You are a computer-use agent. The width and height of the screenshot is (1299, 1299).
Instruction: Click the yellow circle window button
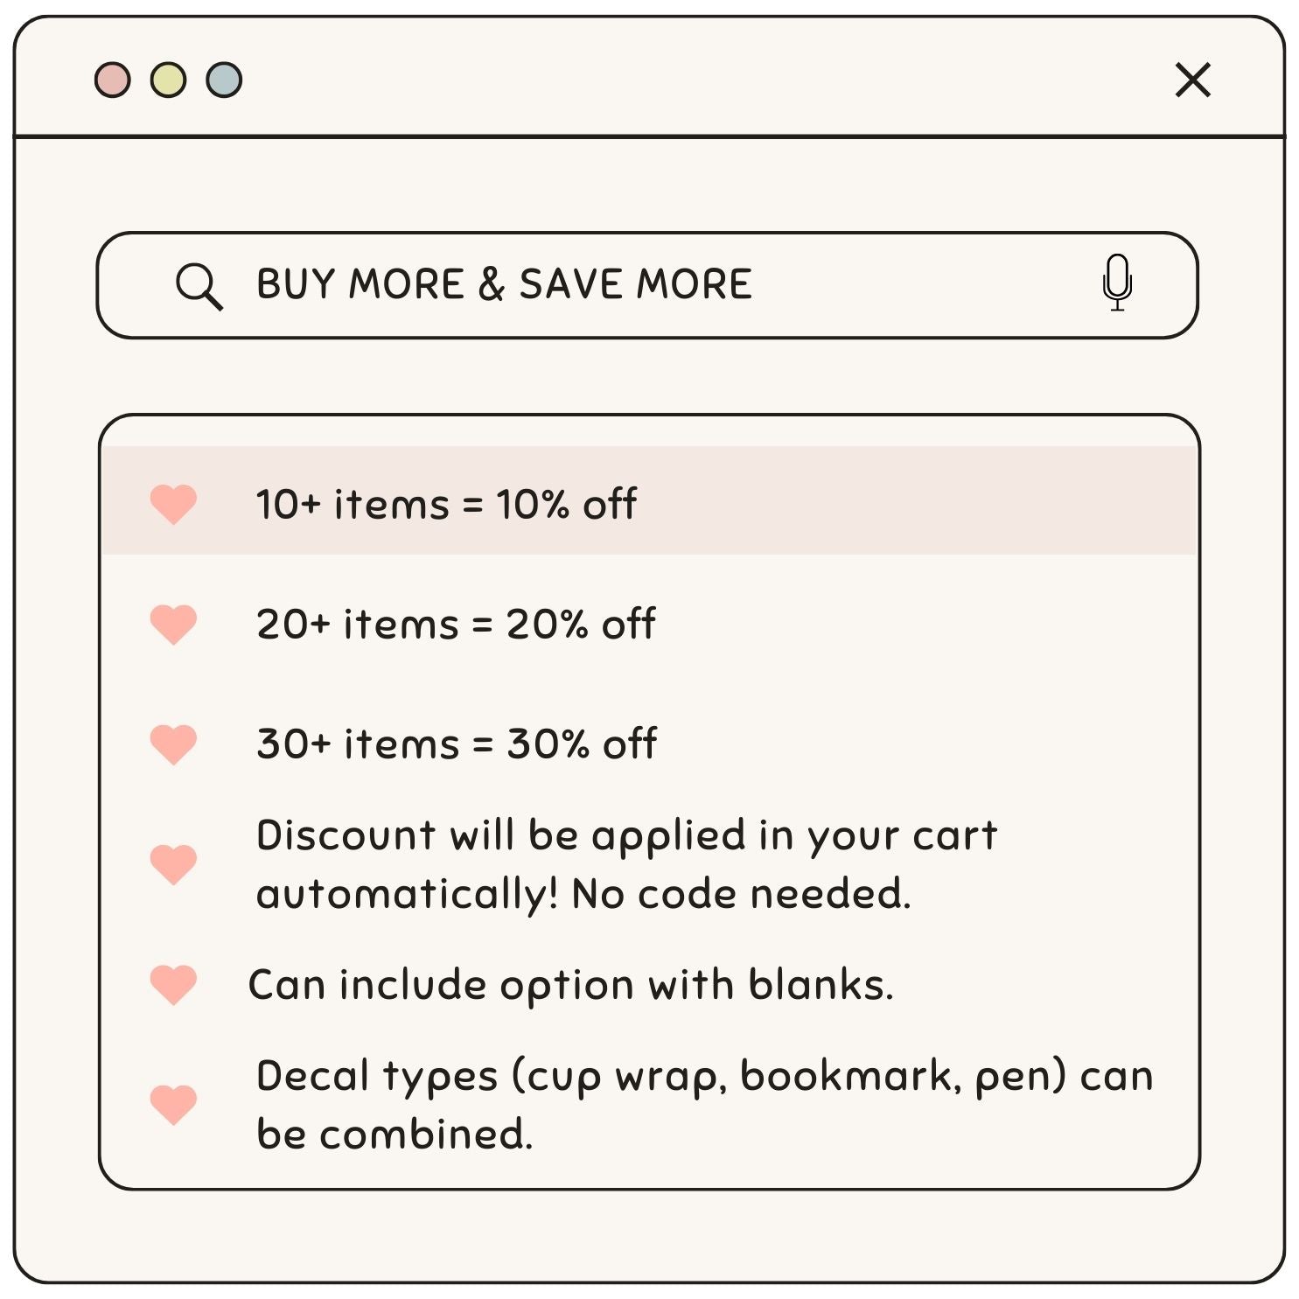click(x=168, y=80)
